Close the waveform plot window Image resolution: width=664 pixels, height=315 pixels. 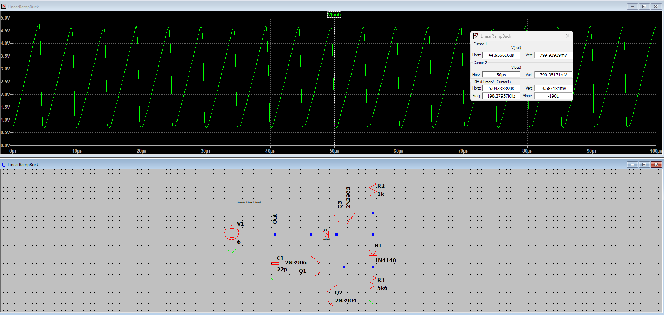pyautogui.click(x=656, y=7)
